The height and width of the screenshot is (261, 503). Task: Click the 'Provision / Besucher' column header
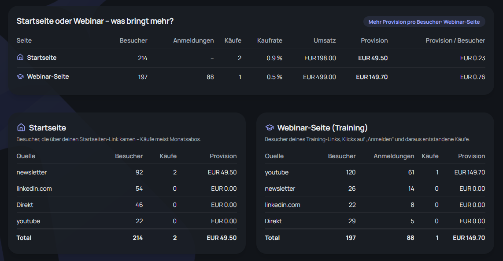tap(455, 40)
